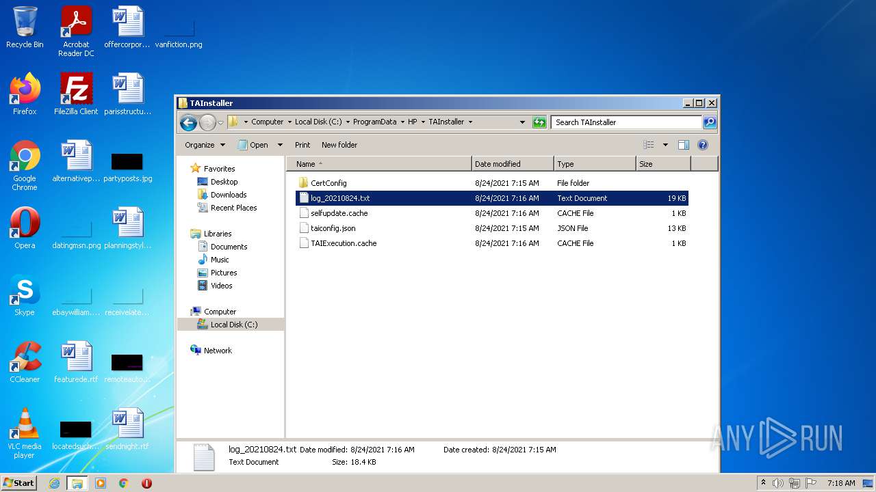Expand Local Disk (C:) breadcrumb arrow
The height and width of the screenshot is (492, 876).
click(x=348, y=122)
